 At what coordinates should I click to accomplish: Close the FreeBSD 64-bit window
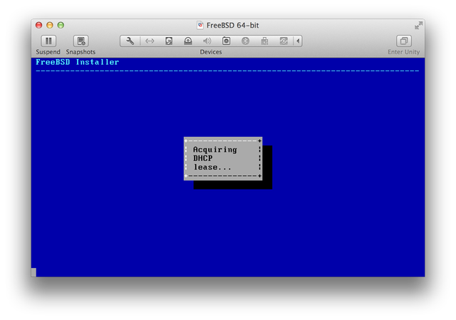[38, 26]
